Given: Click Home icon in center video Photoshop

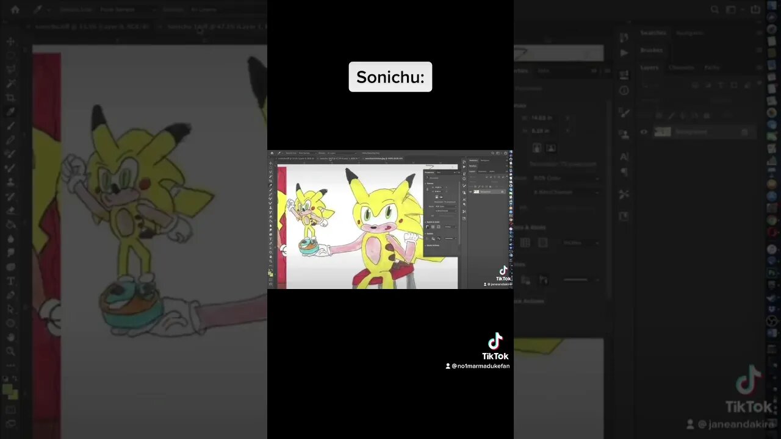Looking at the screenshot, I should 272,153.
